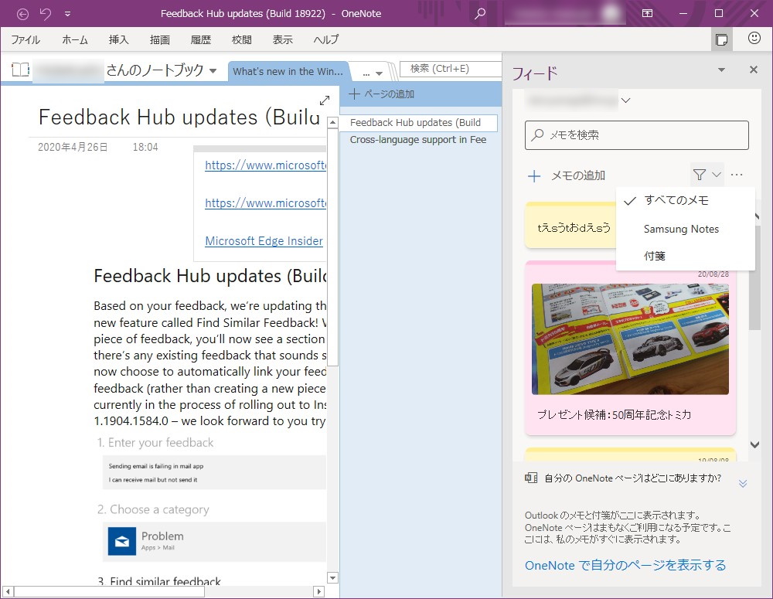
Task: Open the first https://www.microsoft link
Action: point(265,165)
